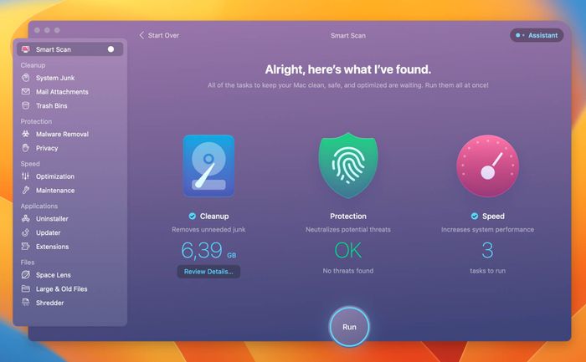Click the Start Over back chevron

(x=141, y=35)
